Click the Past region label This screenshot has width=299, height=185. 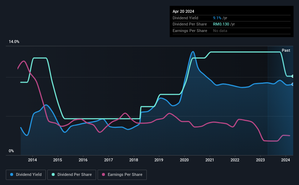pyautogui.click(x=286, y=50)
